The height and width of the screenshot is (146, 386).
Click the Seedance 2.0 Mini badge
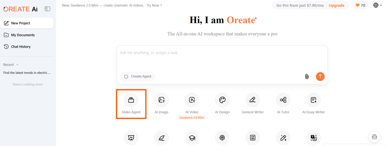pos(192,117)
